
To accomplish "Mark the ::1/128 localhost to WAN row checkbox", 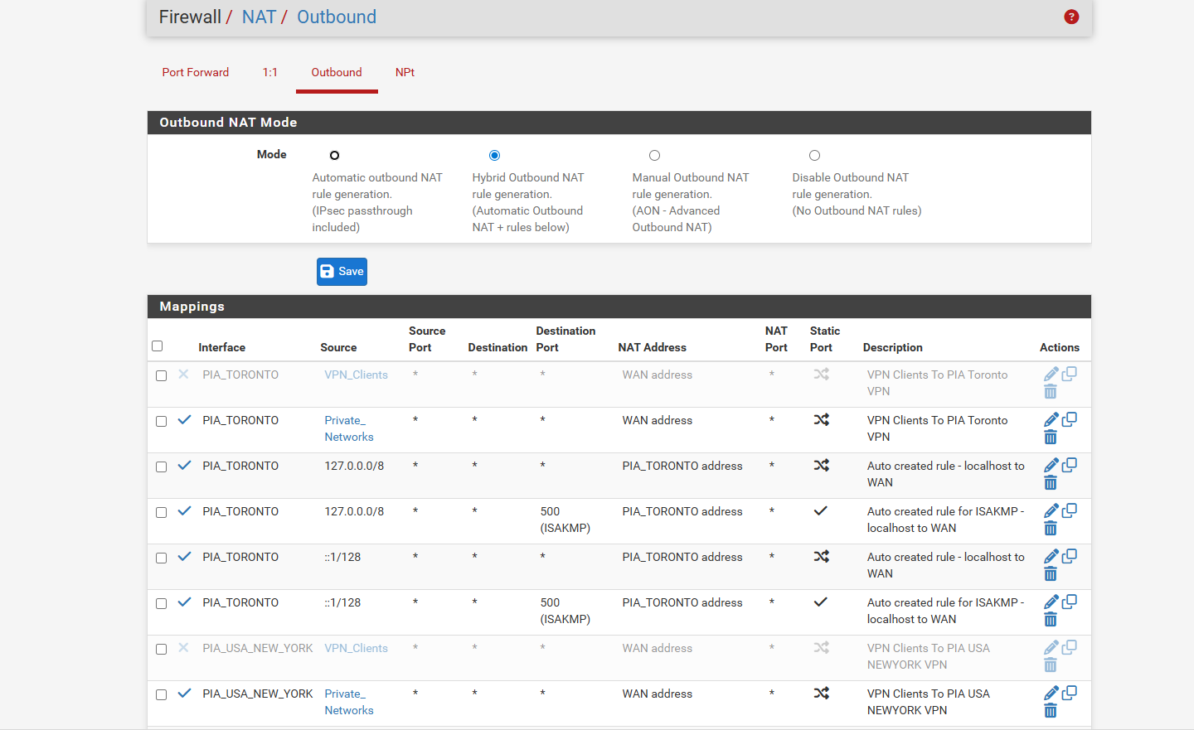I will 162,558.
